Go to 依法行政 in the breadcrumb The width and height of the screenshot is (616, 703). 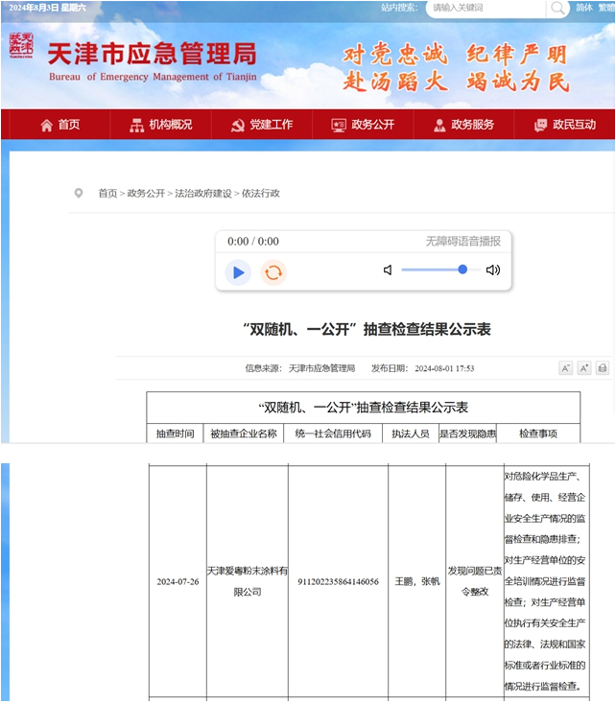261,193
